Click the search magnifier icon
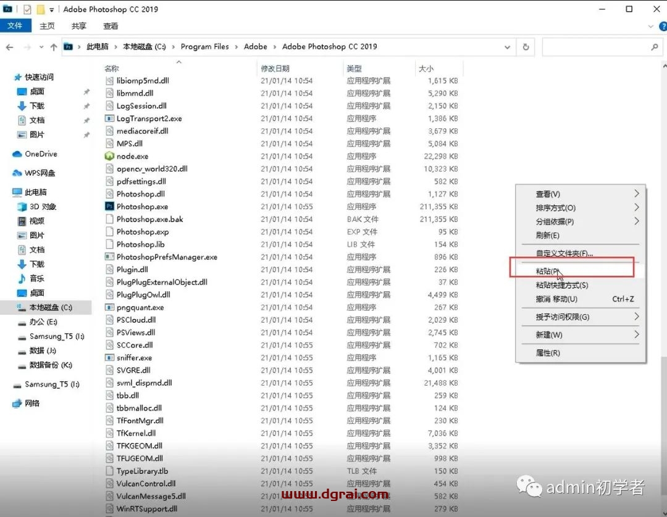This screenshot has width=667, height=517. [x=655, y=47]
